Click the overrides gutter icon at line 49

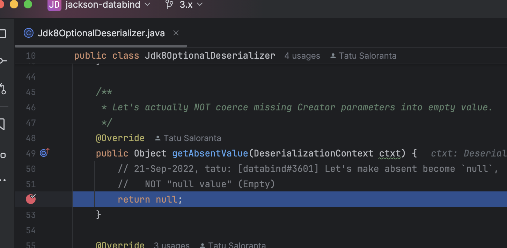coord(44,153)
